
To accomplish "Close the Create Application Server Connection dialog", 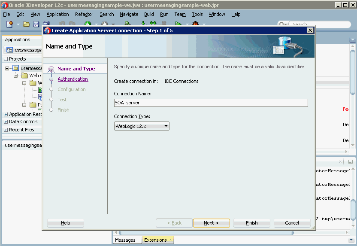I will [310, 30].
